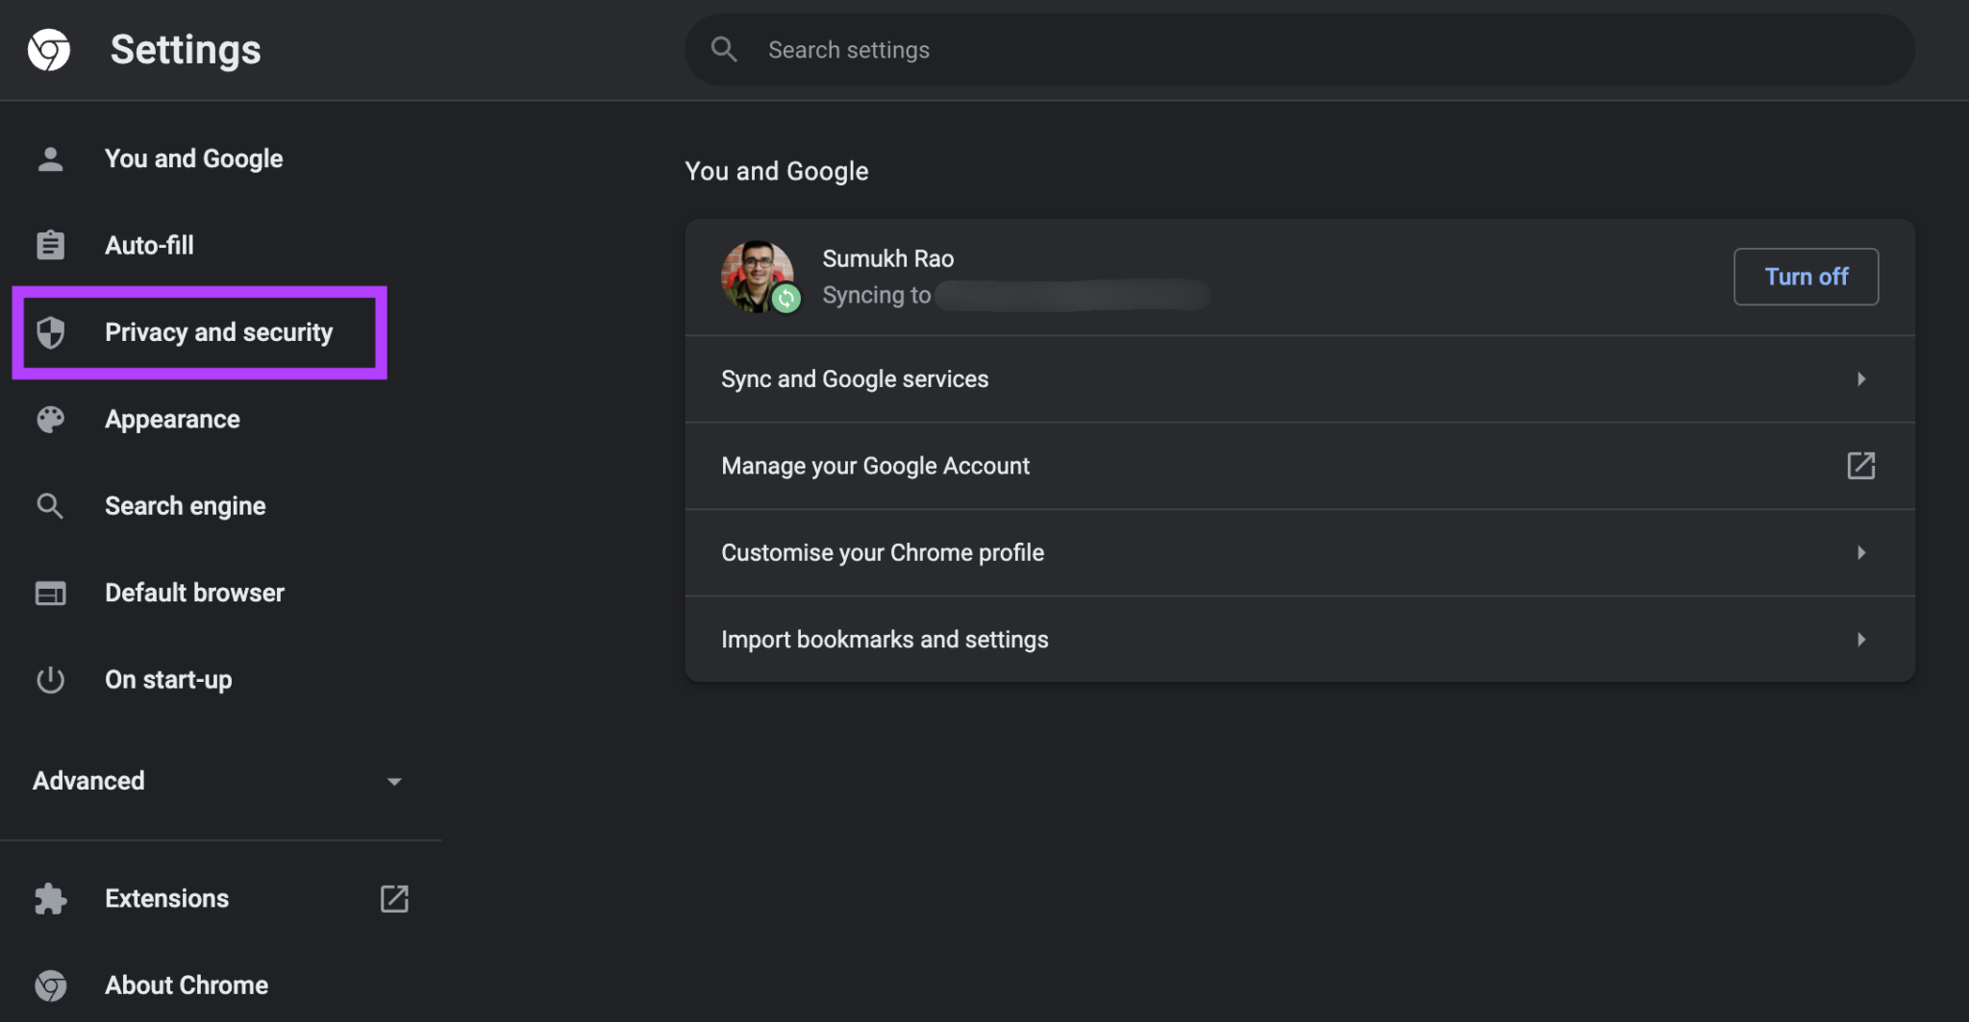Open About Chrome menu item
This screenshot has width=1969, height=1022.
point(187,985)
